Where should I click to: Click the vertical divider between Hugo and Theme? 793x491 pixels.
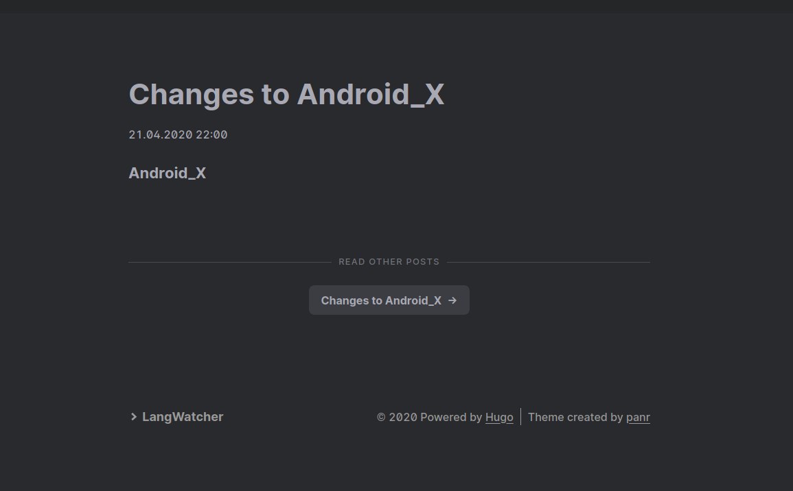[x=520, y=417]
